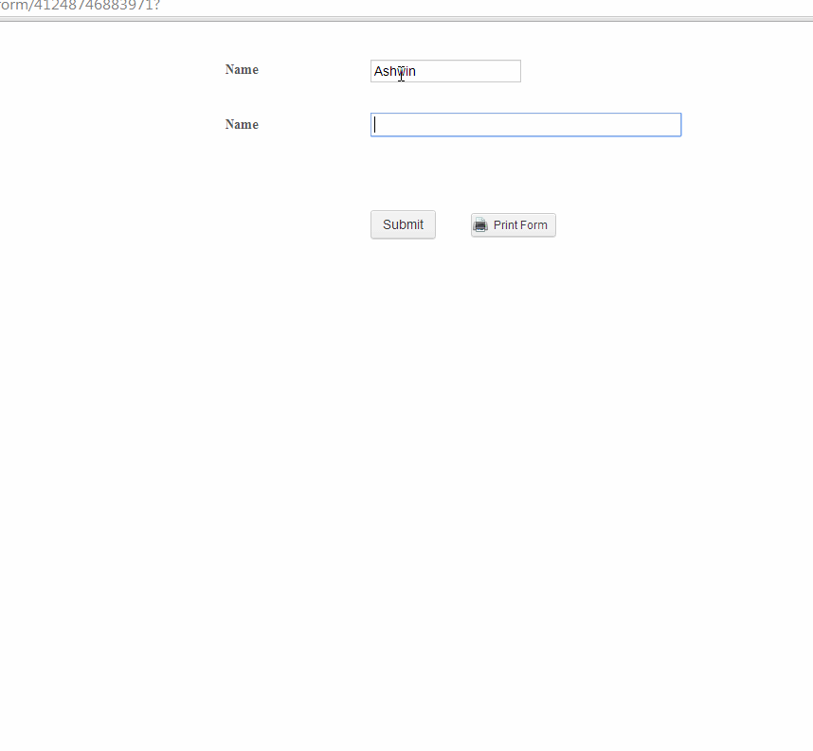813x751 pixels.
Task: Click the printer icon on Print Form
Action: point(480,225)
